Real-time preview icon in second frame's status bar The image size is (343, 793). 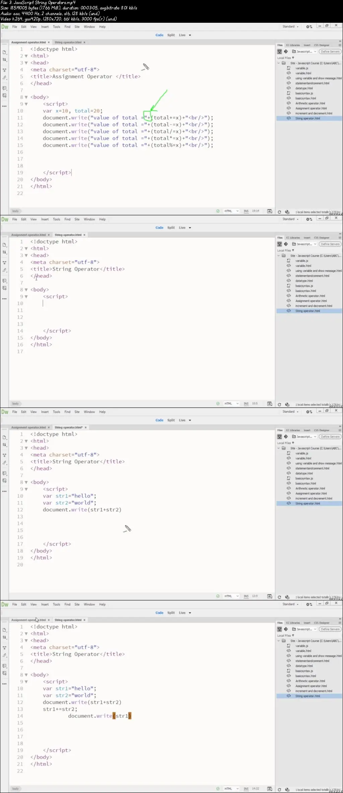tap(270, 404)
